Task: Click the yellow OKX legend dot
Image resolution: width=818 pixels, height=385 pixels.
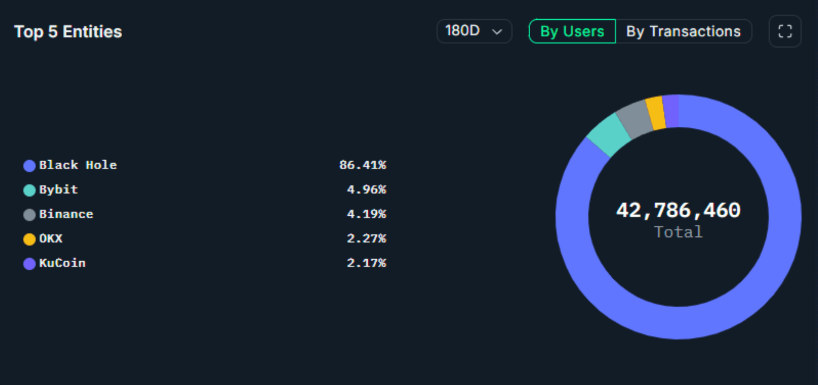Action: click(x=29, y=239)
